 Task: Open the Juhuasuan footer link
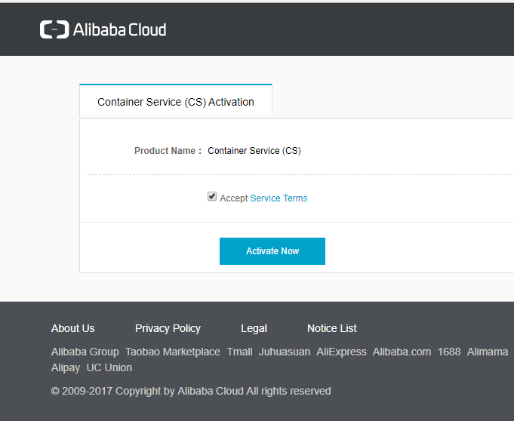click(x=285, y=352)
